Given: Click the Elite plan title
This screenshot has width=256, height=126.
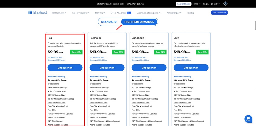Looking at the screenshot, I should click(176, 38).
